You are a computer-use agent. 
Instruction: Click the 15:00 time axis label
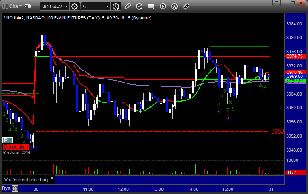tap(227, 189)
